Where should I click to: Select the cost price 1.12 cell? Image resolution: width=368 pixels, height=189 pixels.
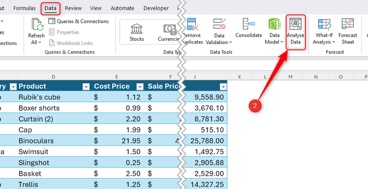(117, 97)
